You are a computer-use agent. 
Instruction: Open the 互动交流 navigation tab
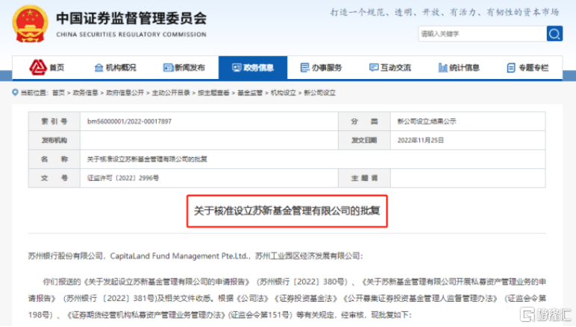coord(390,68)
